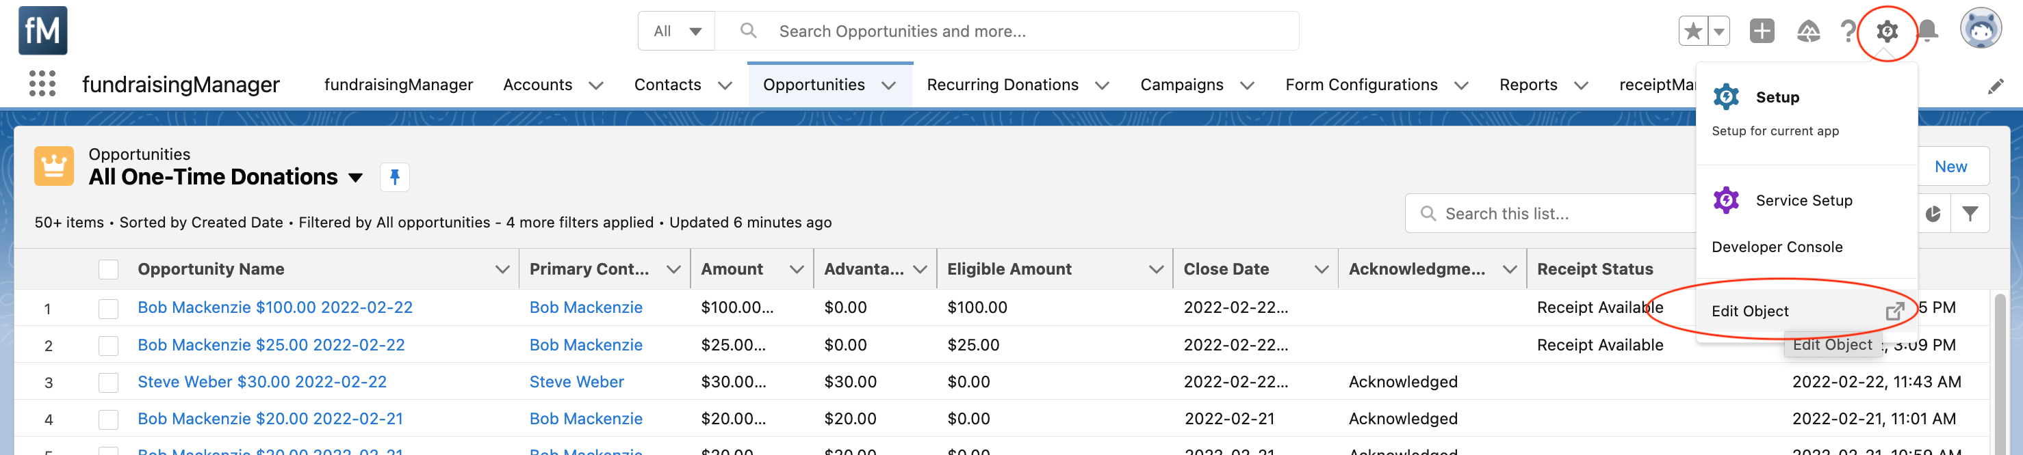Switch to the Form Configurations tab
This screenshot has height=455, width=2023.
pos(1361,85)
